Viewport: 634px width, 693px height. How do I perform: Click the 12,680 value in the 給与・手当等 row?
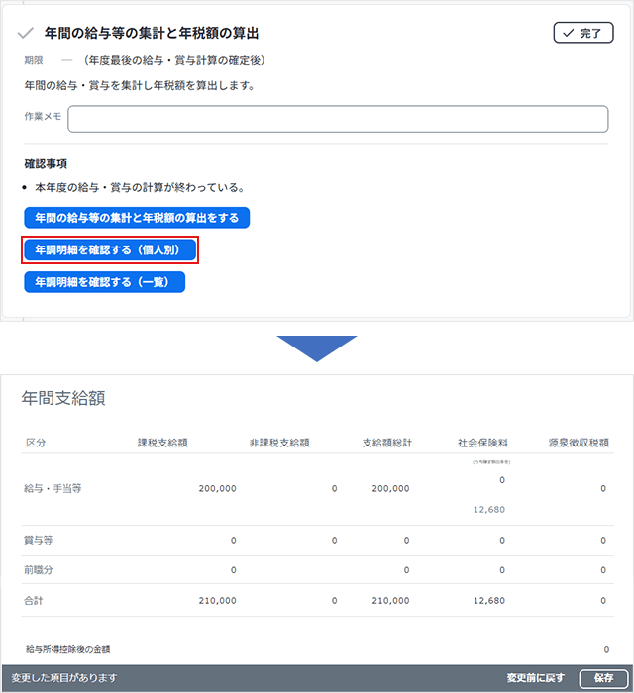click(x=488, y=509)
